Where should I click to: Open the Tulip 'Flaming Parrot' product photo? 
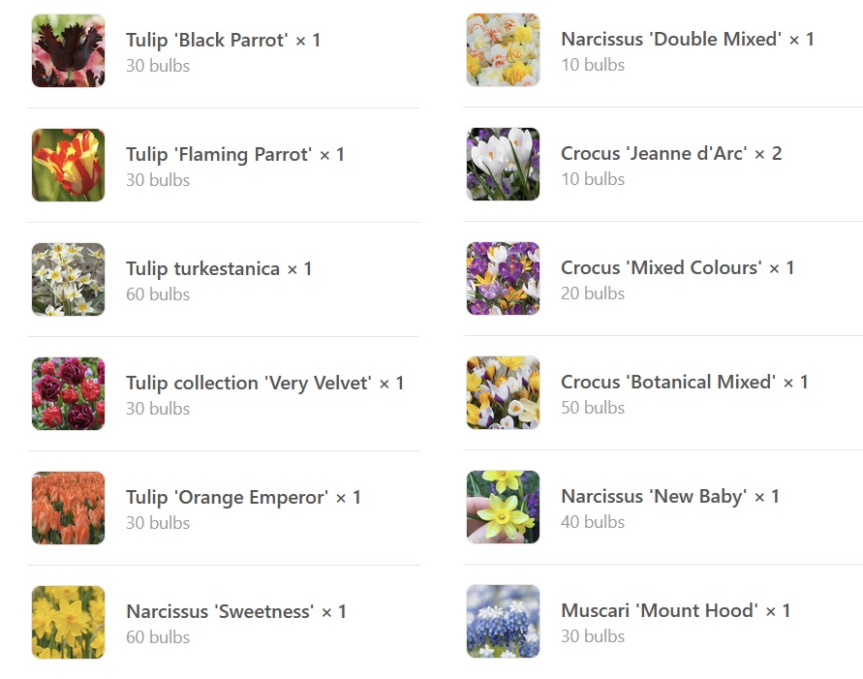[68, 166]
